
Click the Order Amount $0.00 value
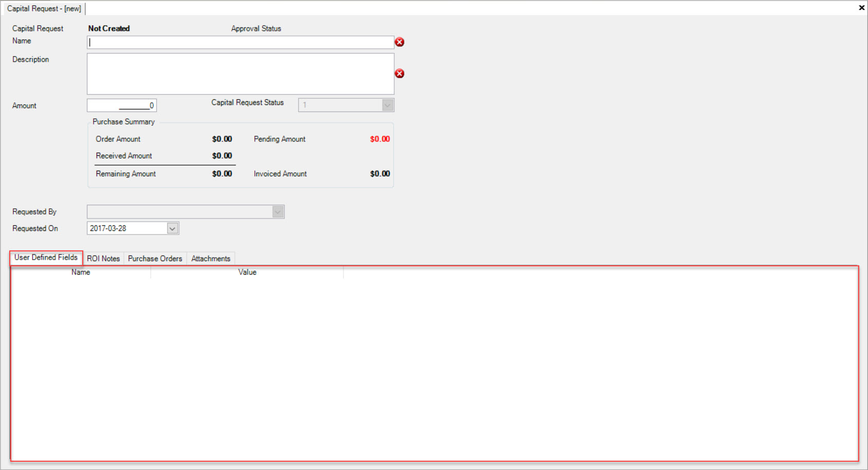(x=222, y=139)
